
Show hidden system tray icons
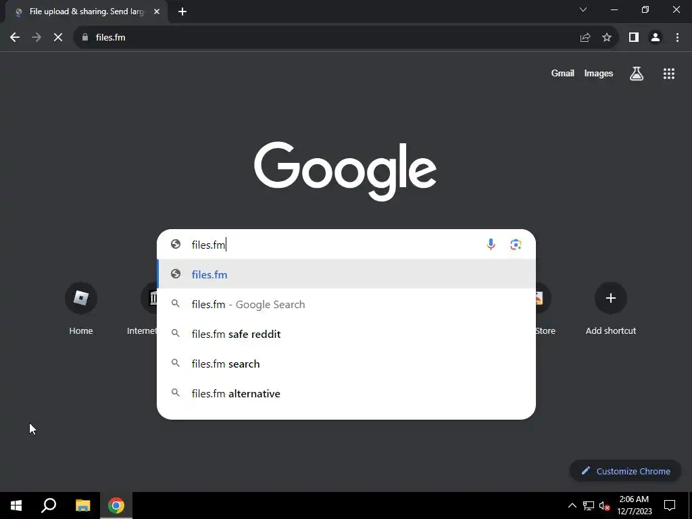click(x=572, y=505)
